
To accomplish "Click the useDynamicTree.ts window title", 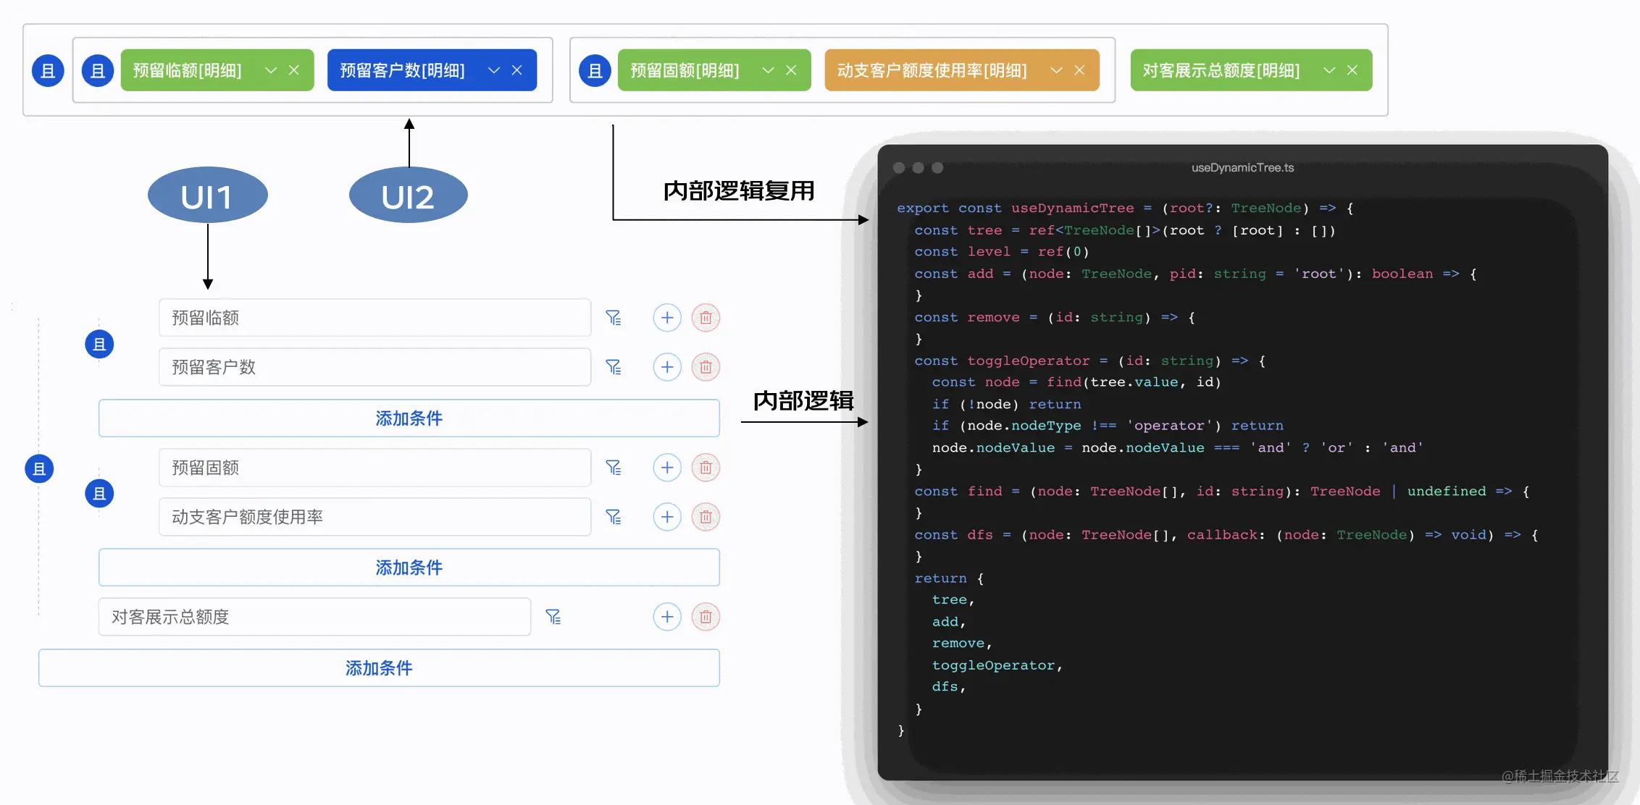I will (x=1242, y=168).
